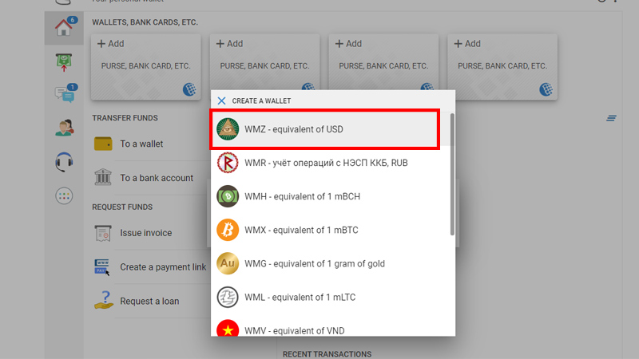The width and height of the screenshot is (639, 359).
Task: Select WMX - equivalent of 1 mBTC
Action: point(330,230)
